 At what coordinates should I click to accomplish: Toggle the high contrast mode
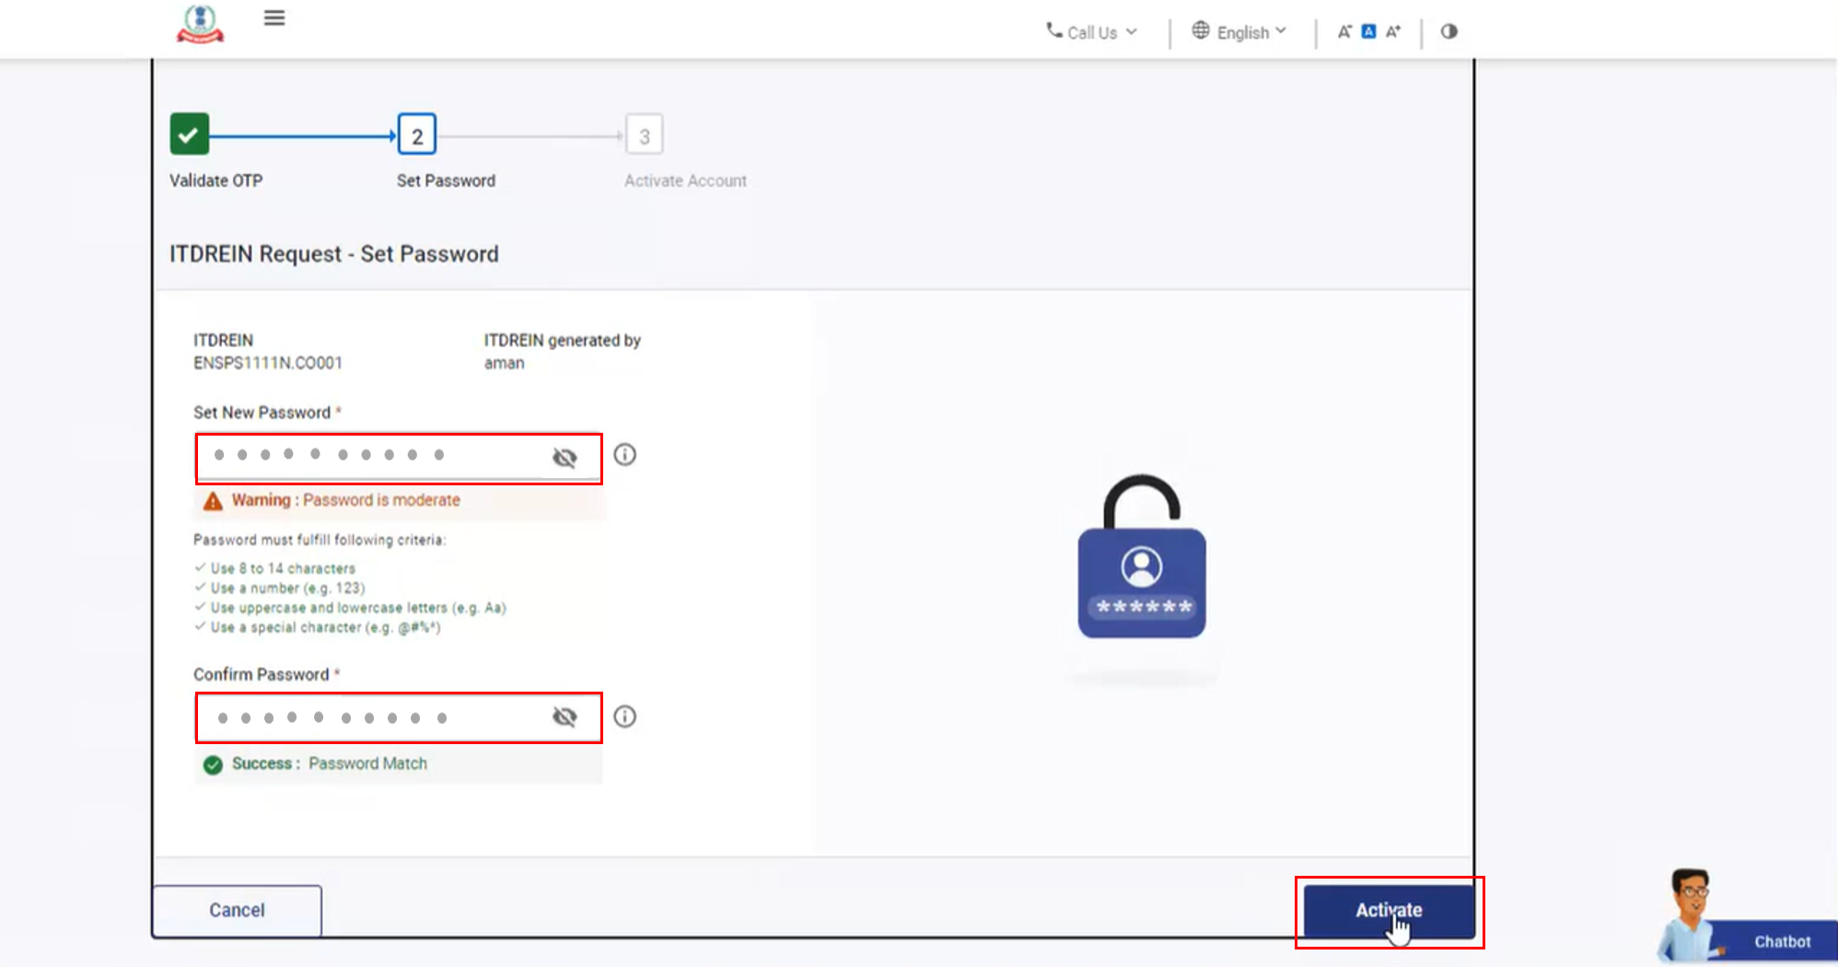click(1448, 31)
